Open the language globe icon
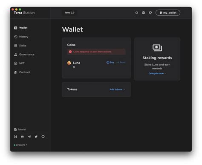202x165 pixels. [x=144, y=13]
